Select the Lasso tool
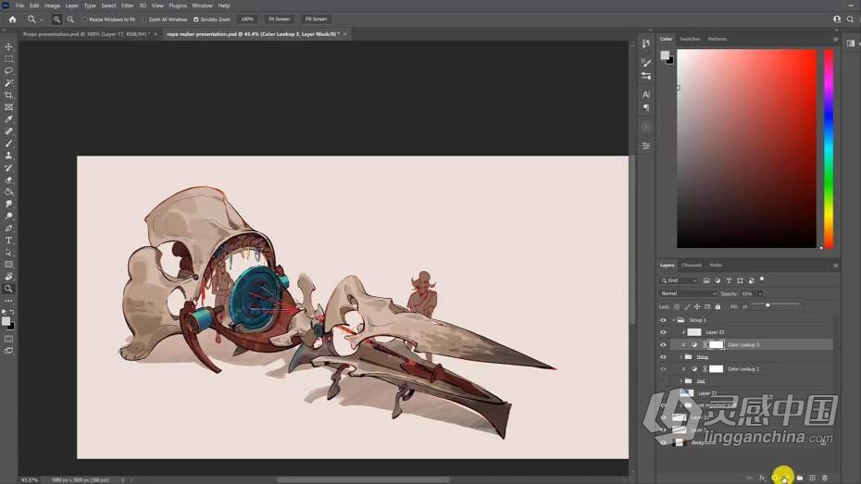861x484 pixels. pos(9,70)
